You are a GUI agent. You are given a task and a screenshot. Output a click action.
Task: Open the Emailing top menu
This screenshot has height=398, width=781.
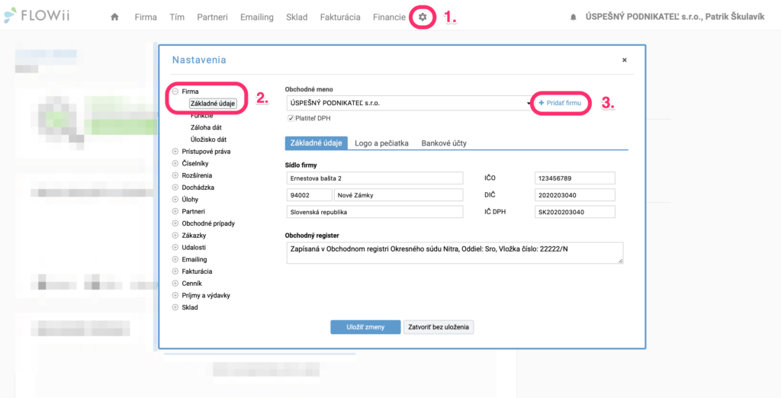coord(257,17)
